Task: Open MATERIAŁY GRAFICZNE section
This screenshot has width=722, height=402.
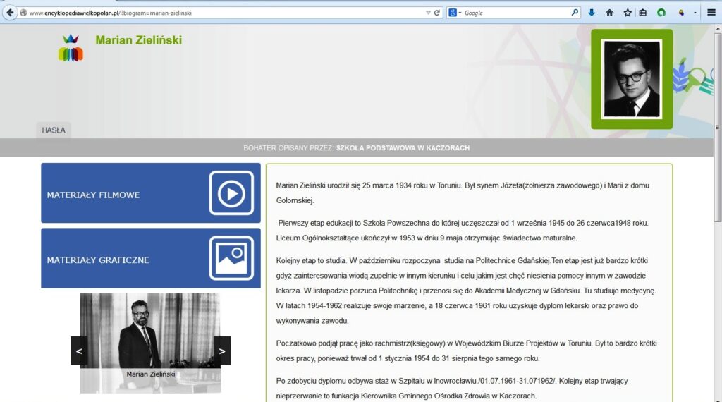Action: 151,258
